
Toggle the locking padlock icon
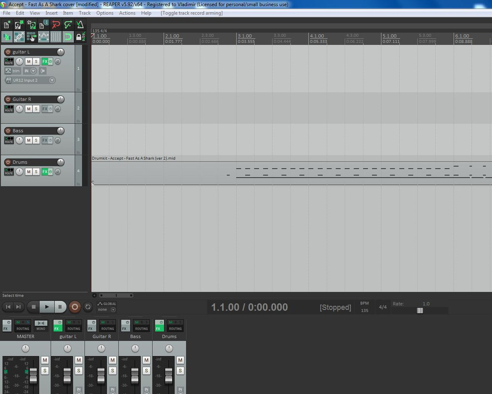80,37
